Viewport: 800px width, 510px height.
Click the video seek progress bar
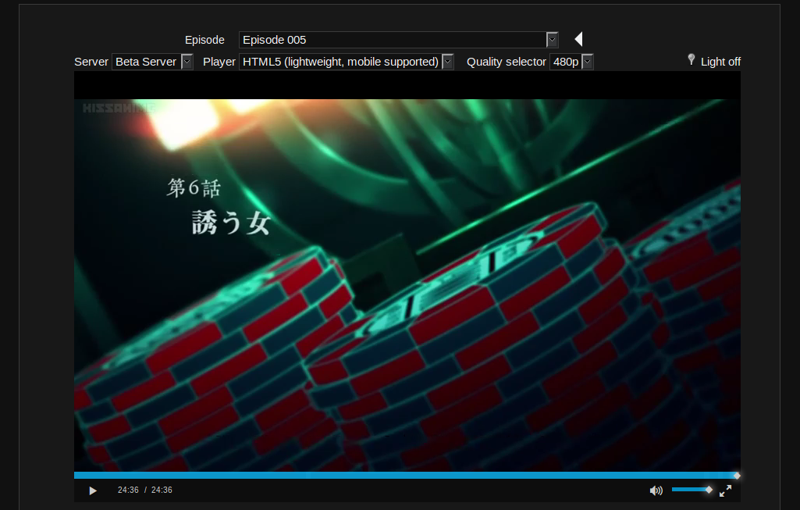pos(407,476)
